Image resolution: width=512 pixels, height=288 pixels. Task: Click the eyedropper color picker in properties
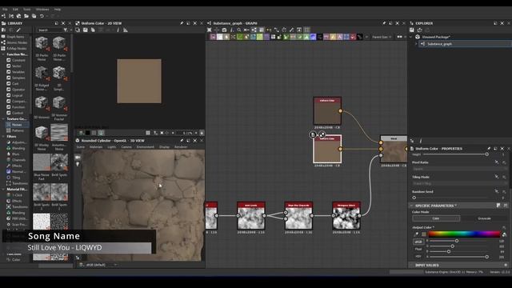tap(416, 234)
